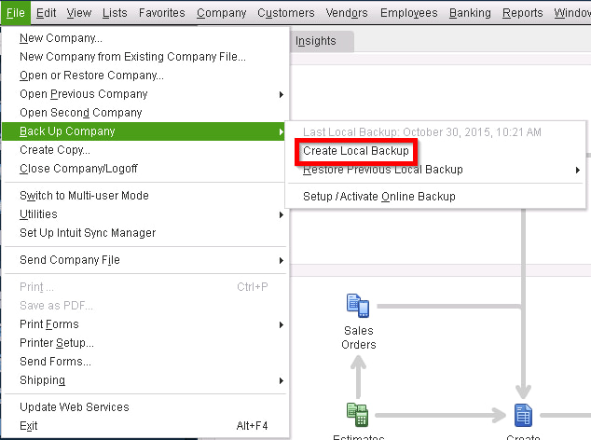Click the Sales Orders label
This screenshot has height=440, width=591.
(x=359, y=337)
